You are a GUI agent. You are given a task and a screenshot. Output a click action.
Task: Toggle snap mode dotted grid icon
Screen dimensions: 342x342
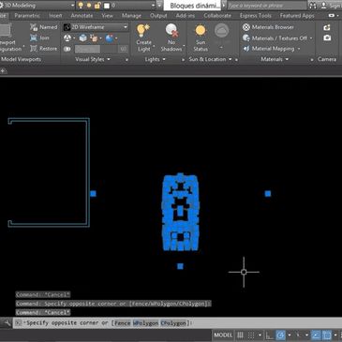(251, 335)
